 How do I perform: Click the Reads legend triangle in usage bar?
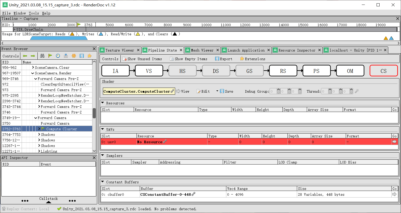coord(72,34)
